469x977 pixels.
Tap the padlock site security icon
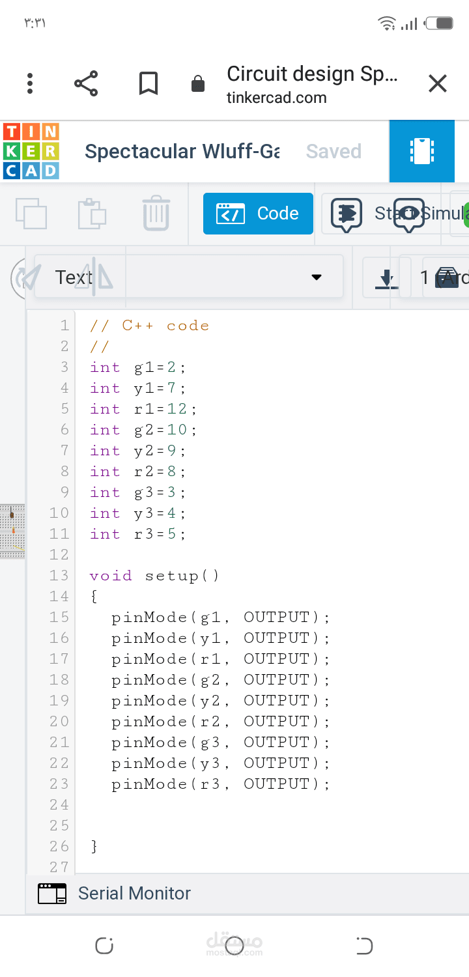click(197, 84)
